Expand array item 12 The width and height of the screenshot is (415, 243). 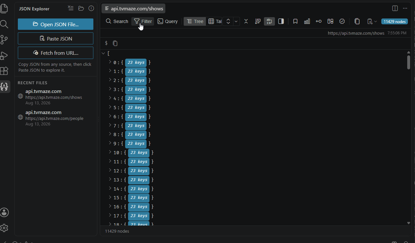(x=110, y=170)
